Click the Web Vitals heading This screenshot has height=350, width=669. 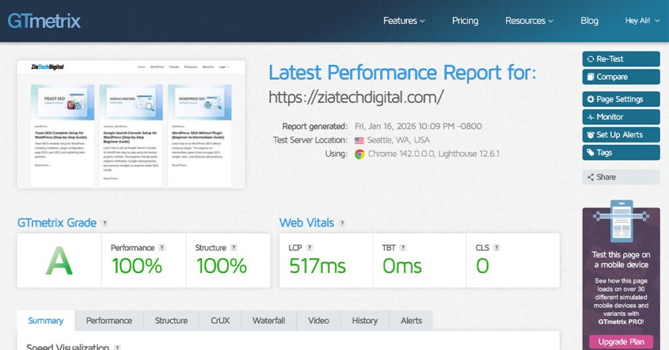pyautogui.click(x=307, y=223)
